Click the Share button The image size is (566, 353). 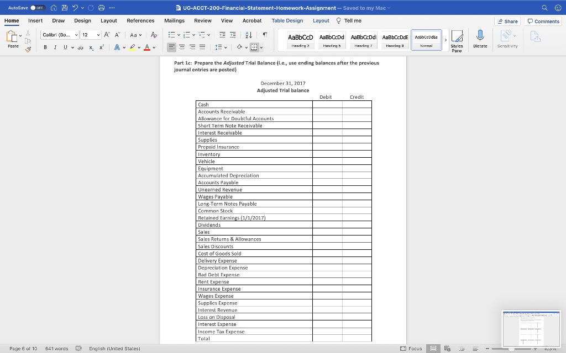pos(507,20)
